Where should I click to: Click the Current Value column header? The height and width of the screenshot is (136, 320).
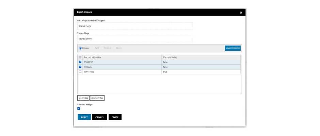(201, 57)
